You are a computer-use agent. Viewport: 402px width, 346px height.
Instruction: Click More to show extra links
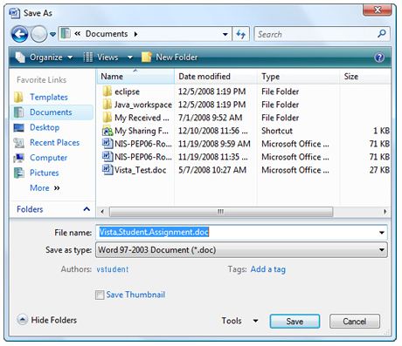(x=45, y=187)
